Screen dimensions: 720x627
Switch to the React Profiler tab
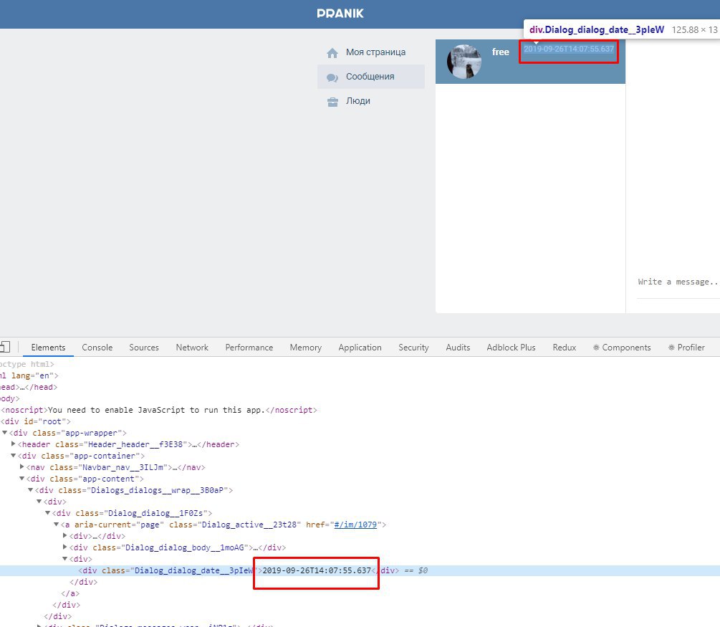(686, 348)
